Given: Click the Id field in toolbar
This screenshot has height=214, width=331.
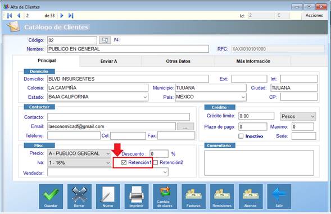Looking at the screenshot, I should (261, 15).
